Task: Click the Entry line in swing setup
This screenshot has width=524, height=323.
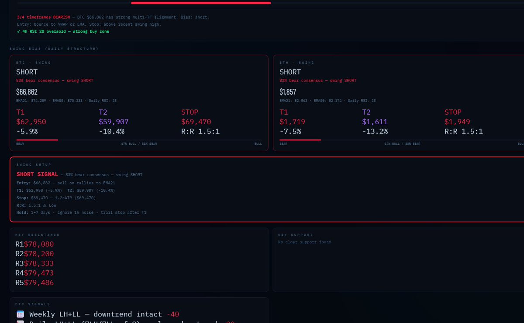Action: (x=65, y=183)
